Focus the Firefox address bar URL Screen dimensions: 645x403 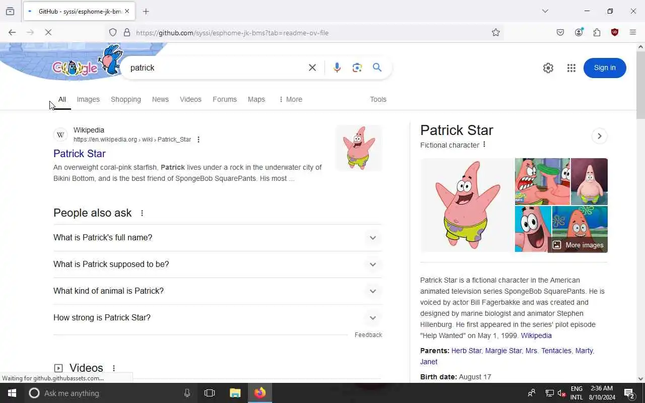click(x=310, y=33)
